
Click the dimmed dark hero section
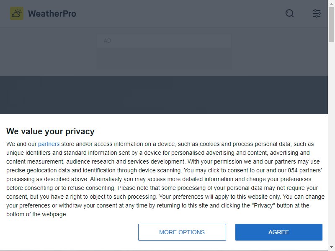(x=164, y=95)
